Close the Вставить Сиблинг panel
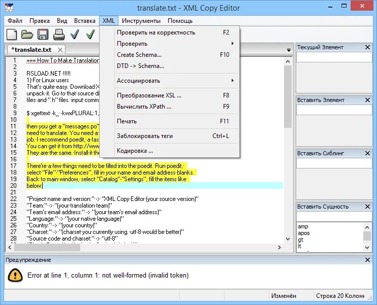 (367, 153)
